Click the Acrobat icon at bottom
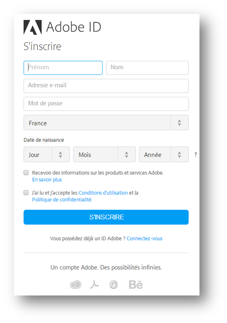This screenshot has width=227, height=323. click(x=94, y=284)
